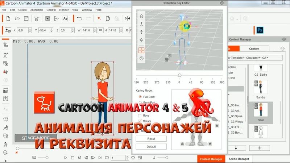The width and height of the screenshot is (290, 163).
Task: Select the anchor tool in 3D Motion Key Editor
Action: click(141, 24)
